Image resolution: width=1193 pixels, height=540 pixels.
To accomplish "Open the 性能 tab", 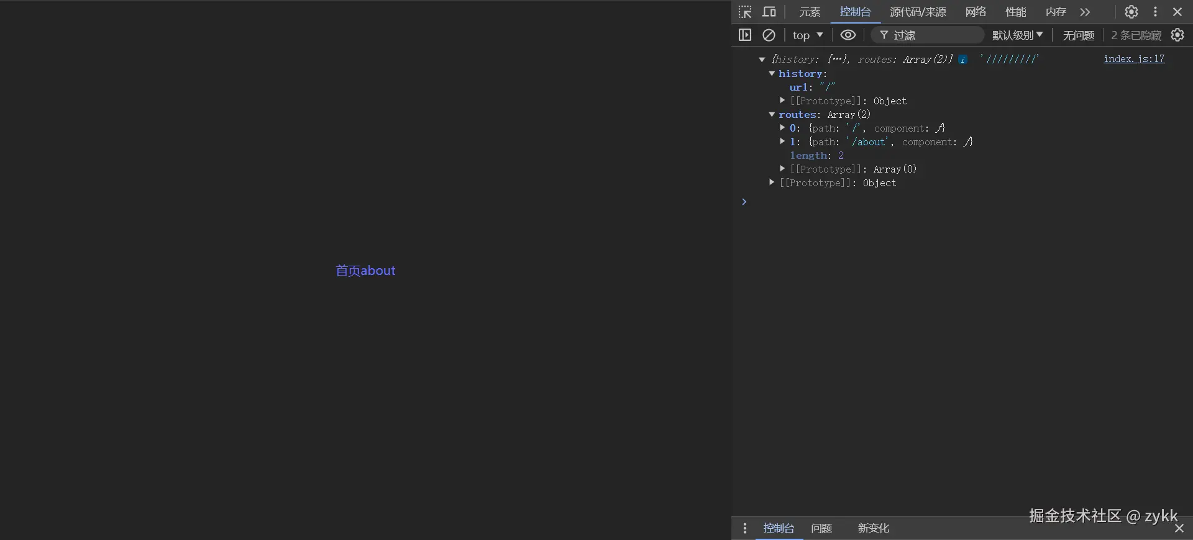I will coord(1016,12).
